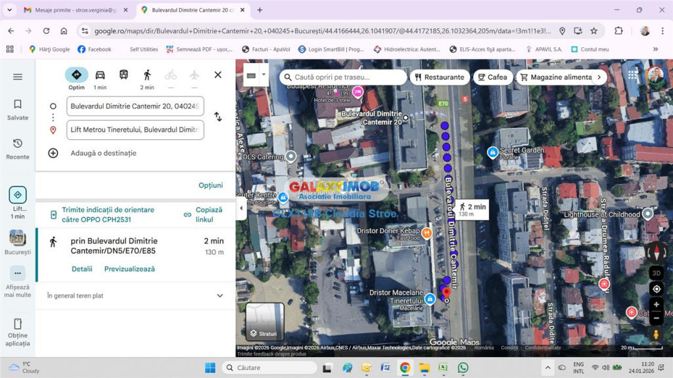Viewport: 673px width, 378px height.
Task: Open the keyboard input tools dropdown
Action: [x=264, y=75]
